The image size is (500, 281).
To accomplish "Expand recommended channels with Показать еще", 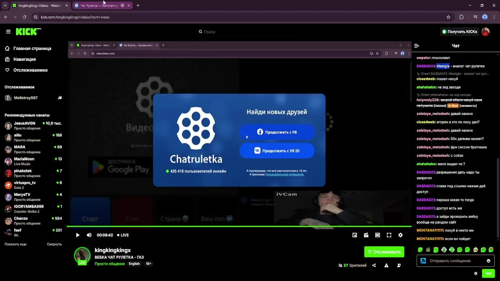I will tap(16, 244).
